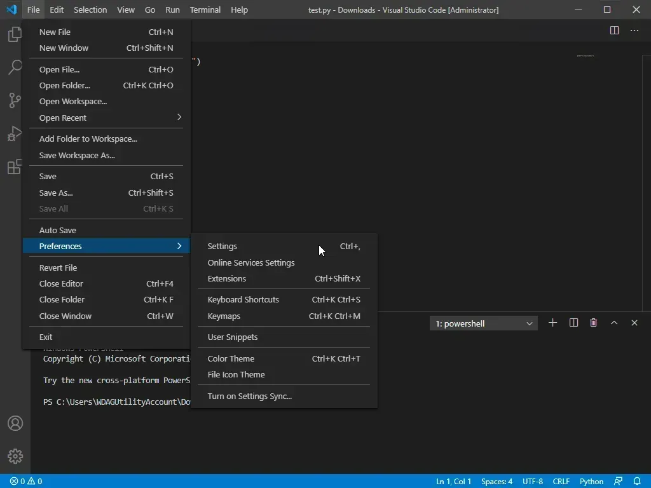The height and width of the screenshot is (488, 651).
Task: Select Close Window menu entry
Action: click(x=106, y=316)
